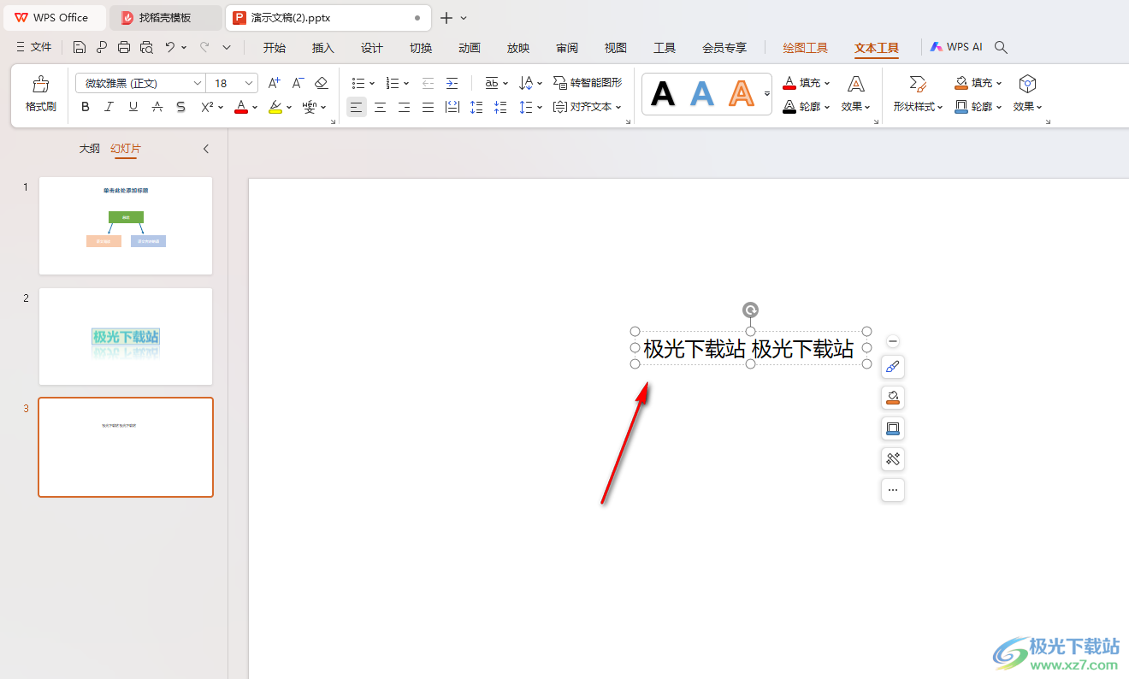Click the floating shape outline icon
The image size is (1129, 679).
[x=893, y=428]
